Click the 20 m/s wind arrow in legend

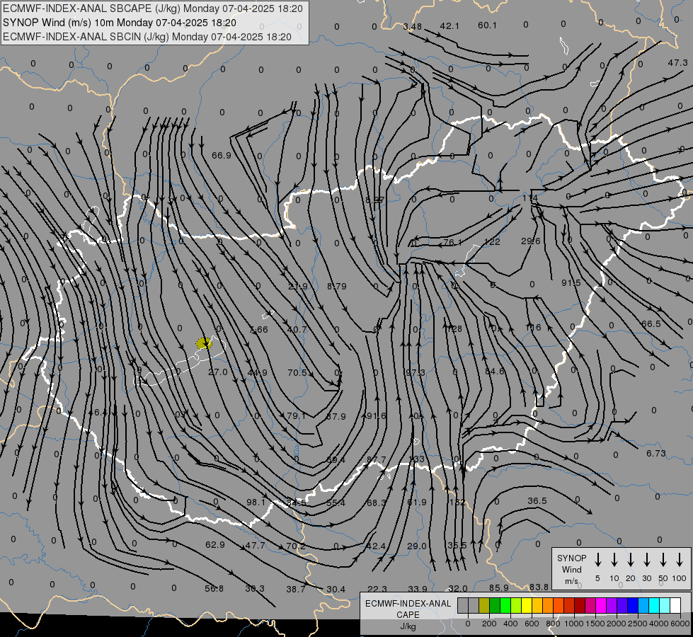[x=630, y=560]
